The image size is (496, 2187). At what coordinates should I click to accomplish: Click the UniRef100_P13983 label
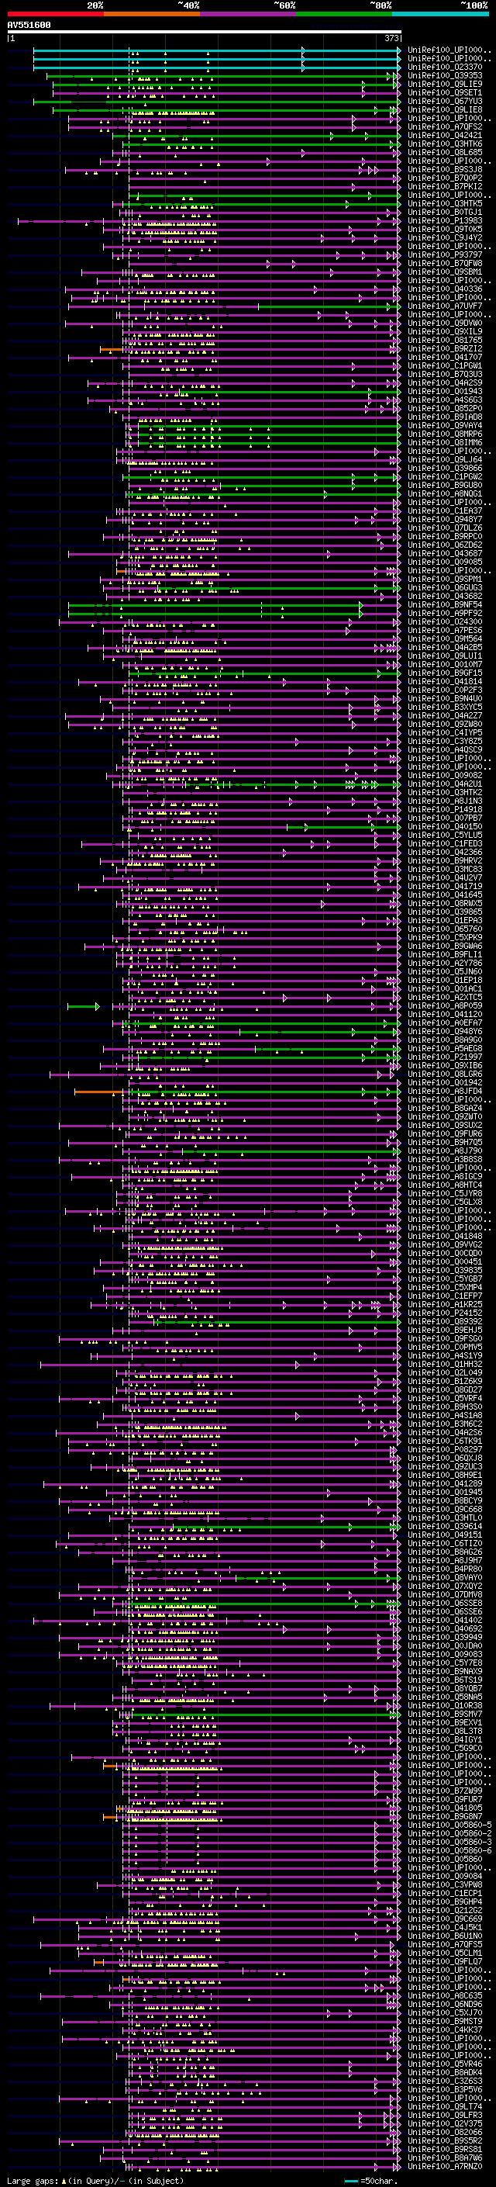click(x=445, y=221)
